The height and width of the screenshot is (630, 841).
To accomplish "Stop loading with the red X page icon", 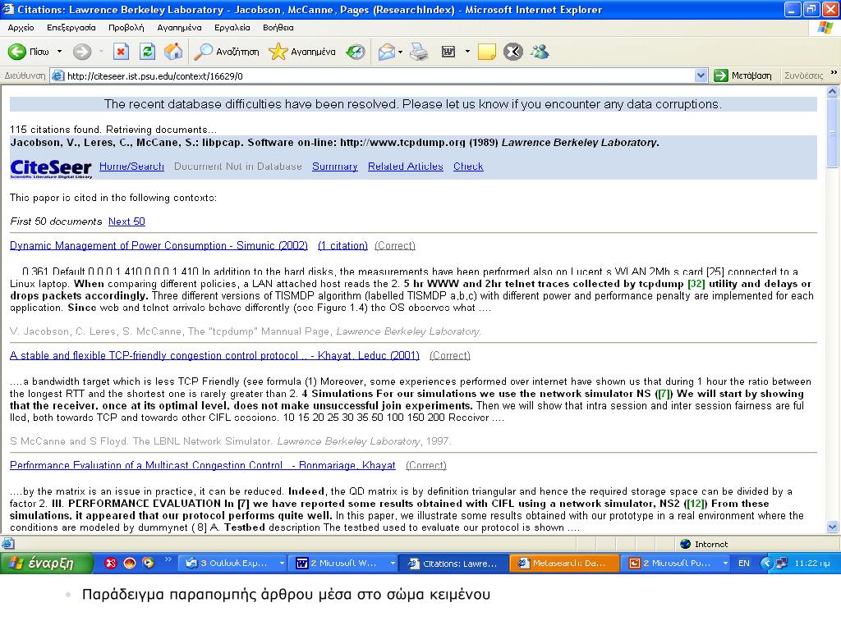I will 122,52.
